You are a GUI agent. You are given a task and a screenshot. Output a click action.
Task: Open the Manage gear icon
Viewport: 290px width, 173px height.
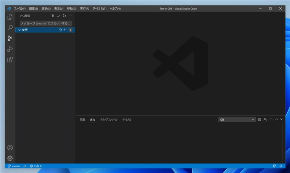10,158
